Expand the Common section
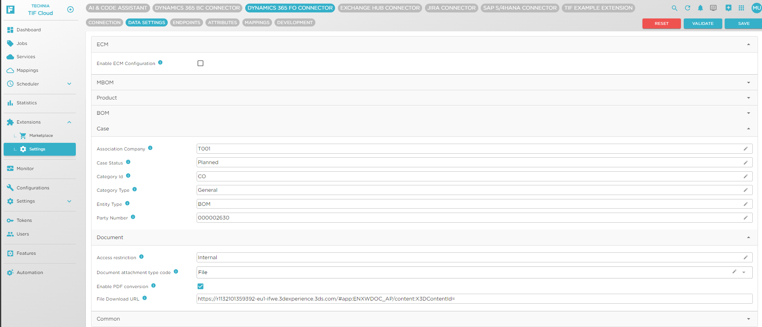 (748, 319)
